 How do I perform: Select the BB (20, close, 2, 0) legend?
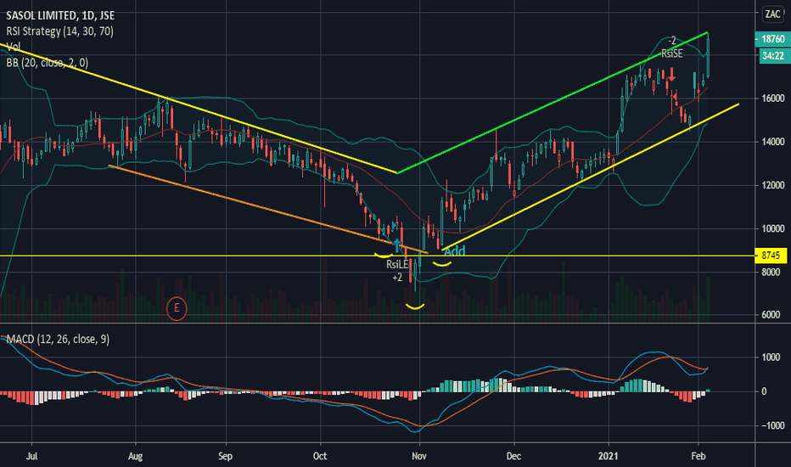[47, 63]
